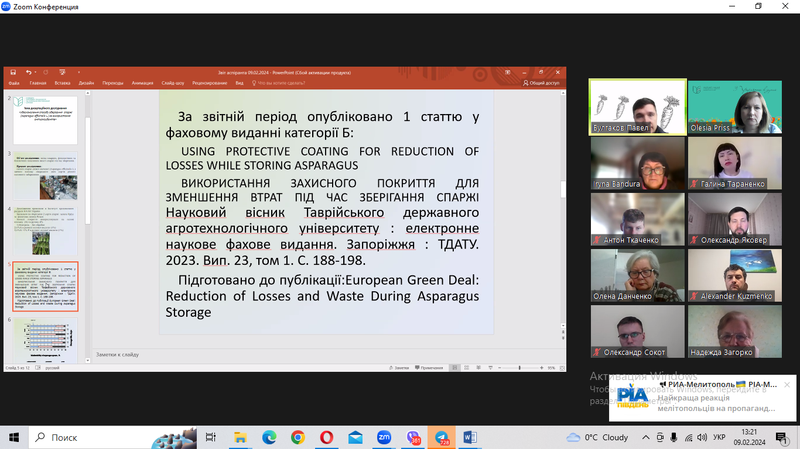Switch to Normal view icon

tap(455, 368)
